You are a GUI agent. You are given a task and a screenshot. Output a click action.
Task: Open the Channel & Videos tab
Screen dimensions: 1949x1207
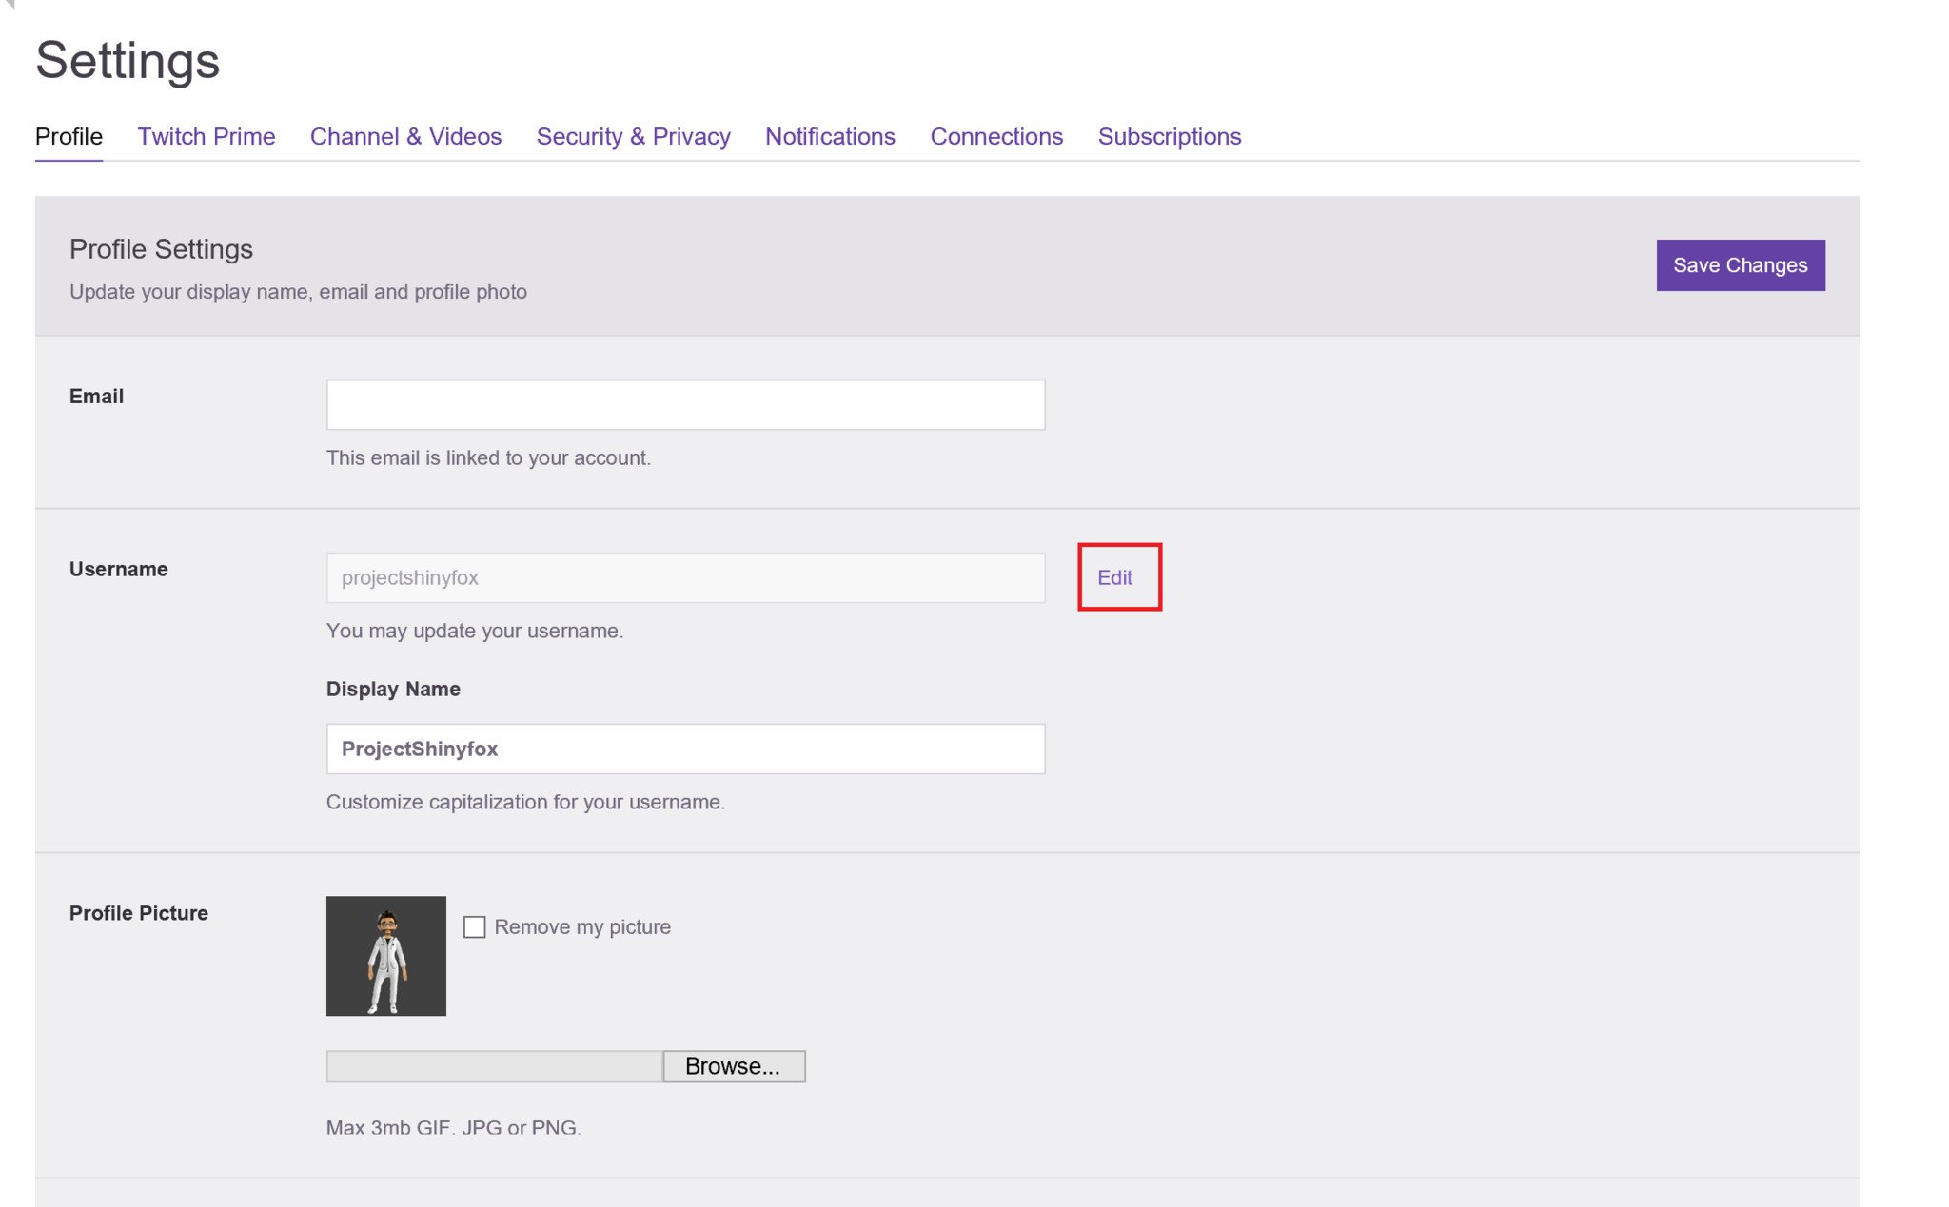[x=405, y=136]
